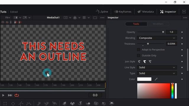Select the first Join Style icon

tap(139, 62)
